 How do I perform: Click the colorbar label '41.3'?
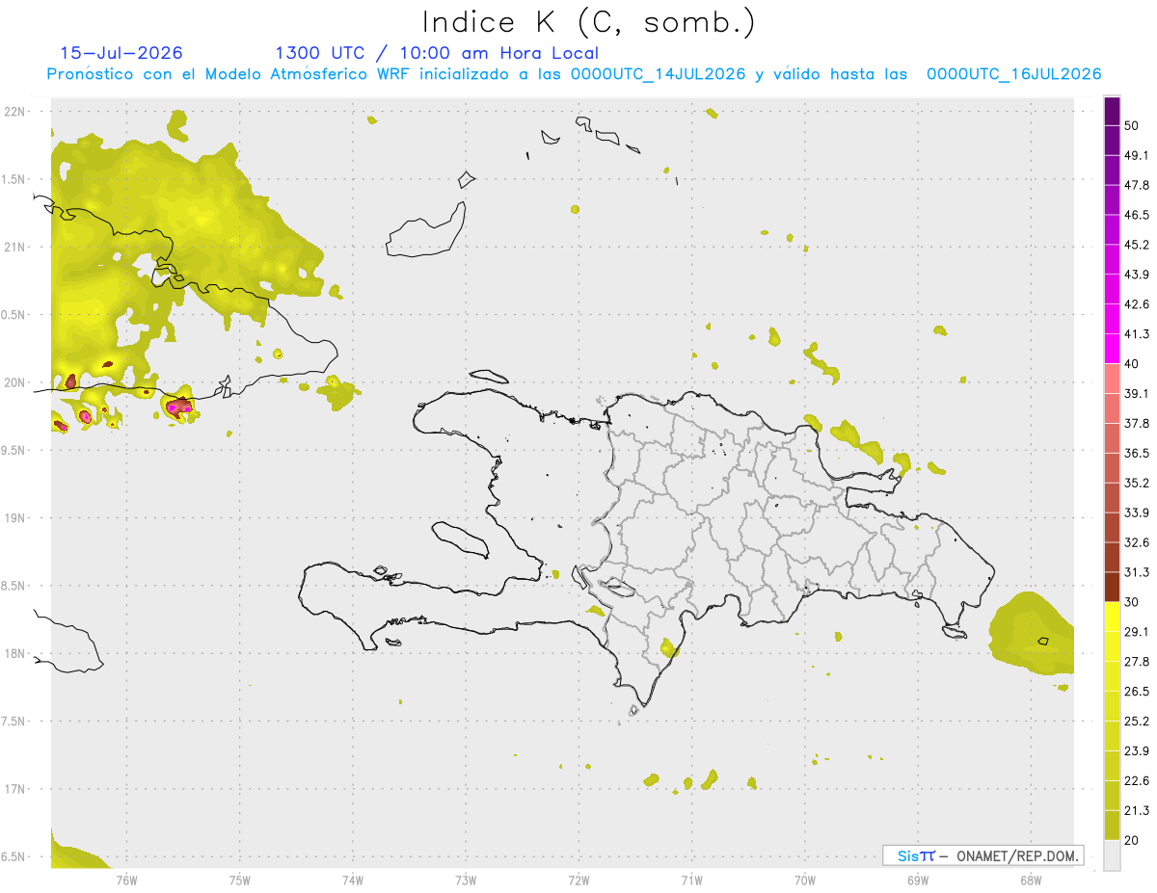1137,334
